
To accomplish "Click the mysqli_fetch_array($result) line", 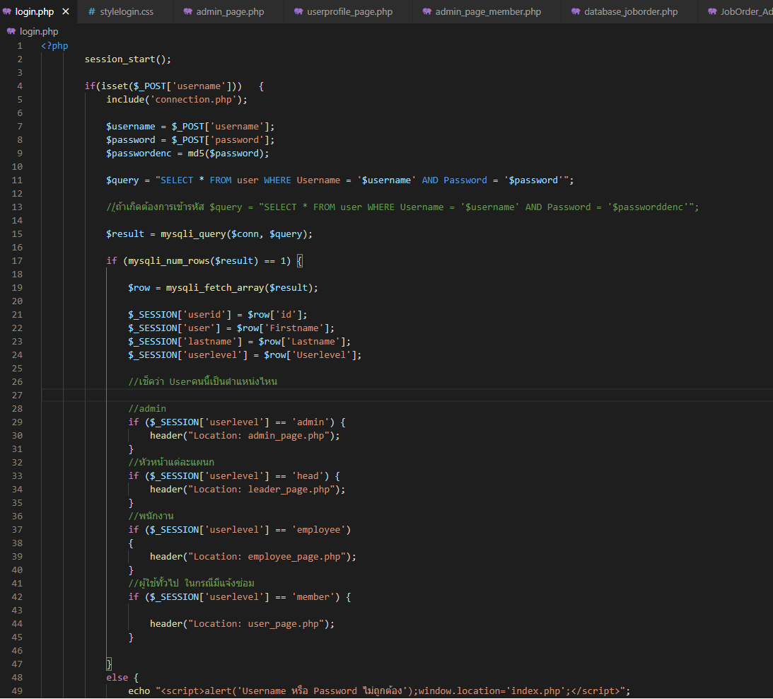I will (223, 288).
